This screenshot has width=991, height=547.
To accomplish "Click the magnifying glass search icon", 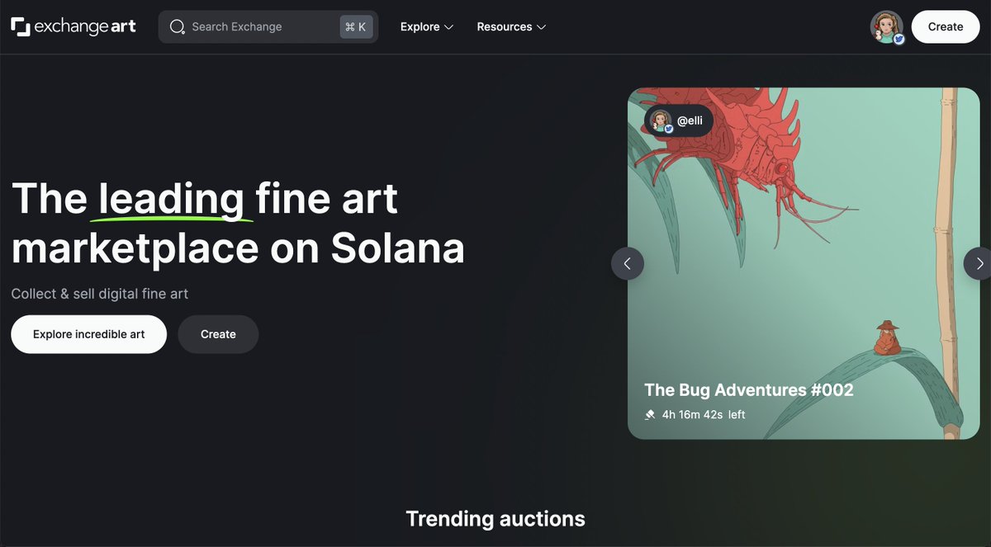I will tap(177, 26).
